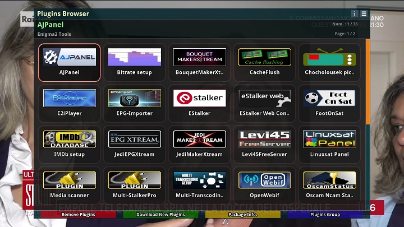Click the Plugins Browser title

[x=63, y=13]
